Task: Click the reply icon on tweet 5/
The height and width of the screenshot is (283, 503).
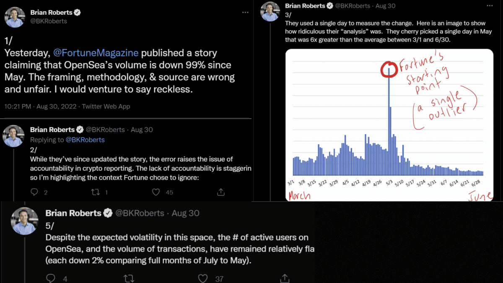Action: 51,278
